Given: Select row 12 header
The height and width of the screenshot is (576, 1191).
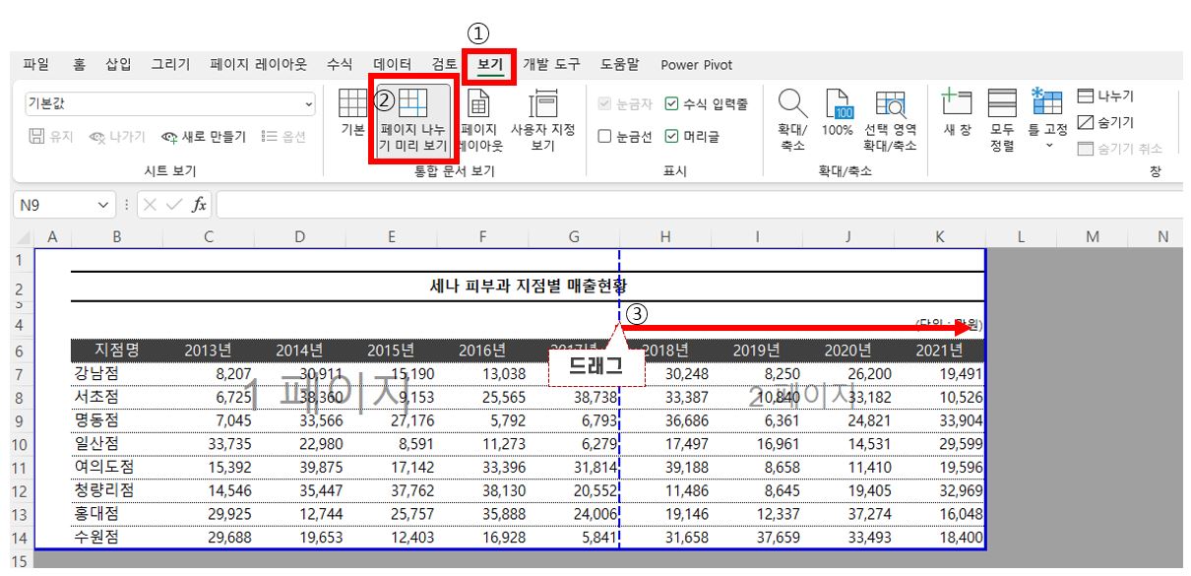Looking at the screenshot, I should coord(19,490).
